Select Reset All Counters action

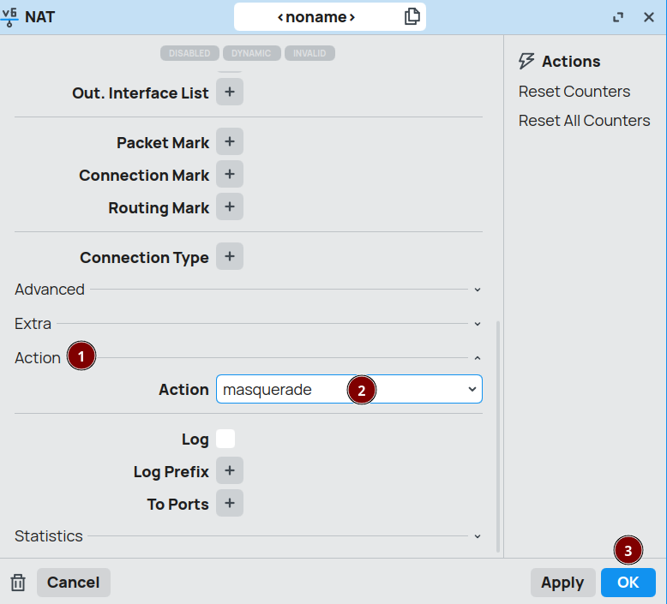584,121
